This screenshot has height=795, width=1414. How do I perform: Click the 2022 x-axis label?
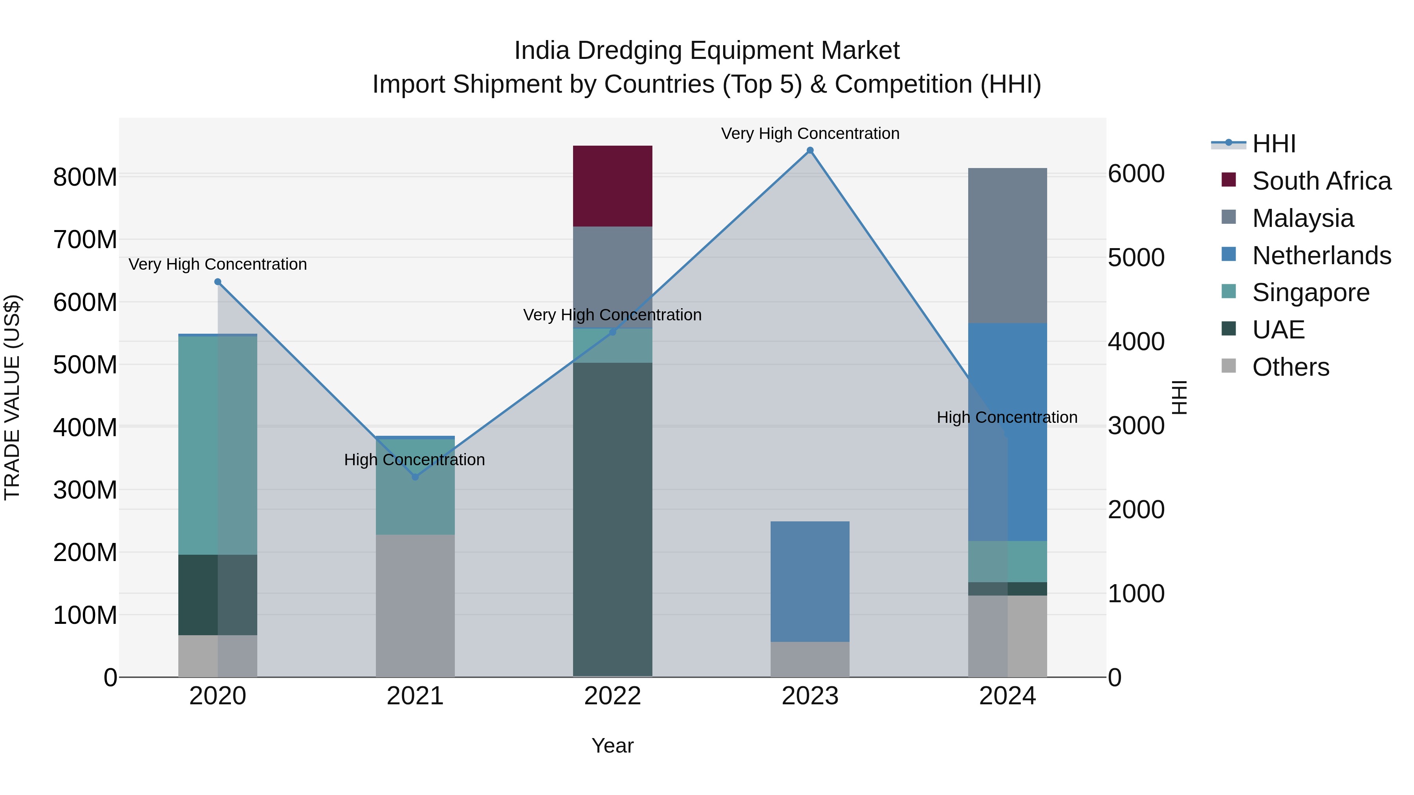(613, 696)
